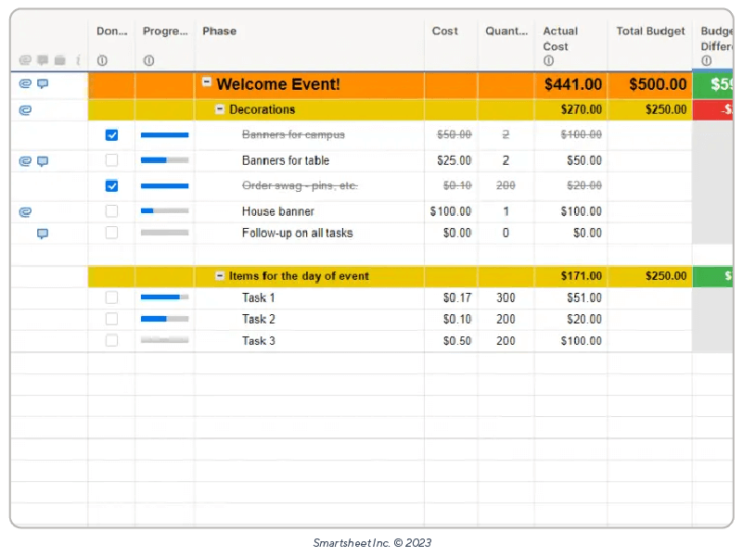This screenshot has height=557, width=743.
Task: Click the Cost column header
Action: click(x=444, y=32)
